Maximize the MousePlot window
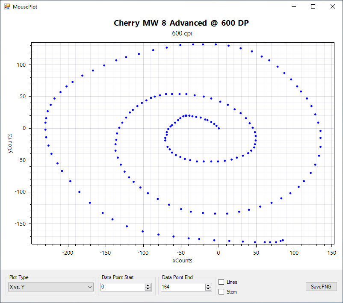Image resolution: width=343 pixels, height=303 pixels. coord(313,6)
